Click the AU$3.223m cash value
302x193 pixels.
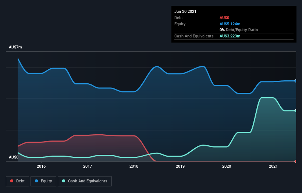230,36
